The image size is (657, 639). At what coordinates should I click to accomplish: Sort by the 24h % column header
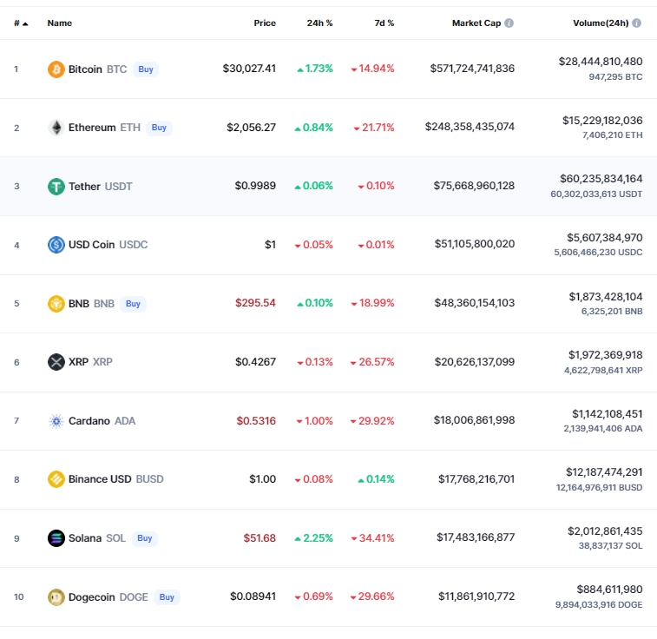click(x=319, y=23)
